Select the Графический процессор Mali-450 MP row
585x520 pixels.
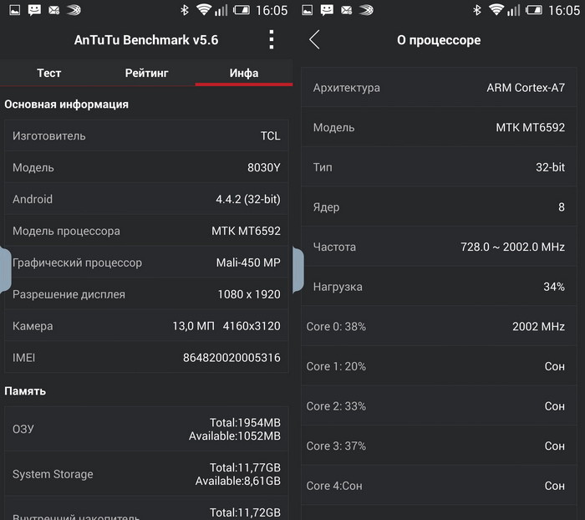click(146, 263)
